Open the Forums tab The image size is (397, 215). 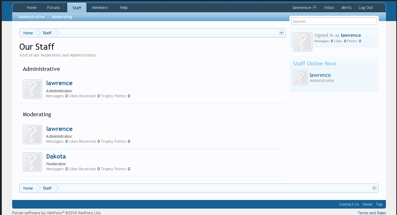(54, 8)
